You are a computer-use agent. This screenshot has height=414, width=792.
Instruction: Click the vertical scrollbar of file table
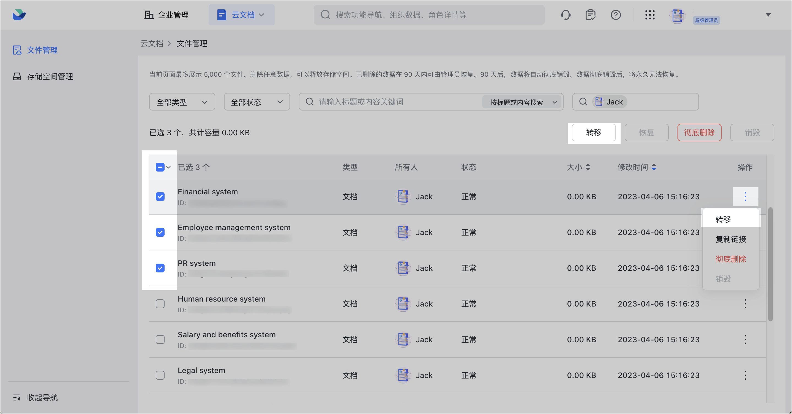770,264
